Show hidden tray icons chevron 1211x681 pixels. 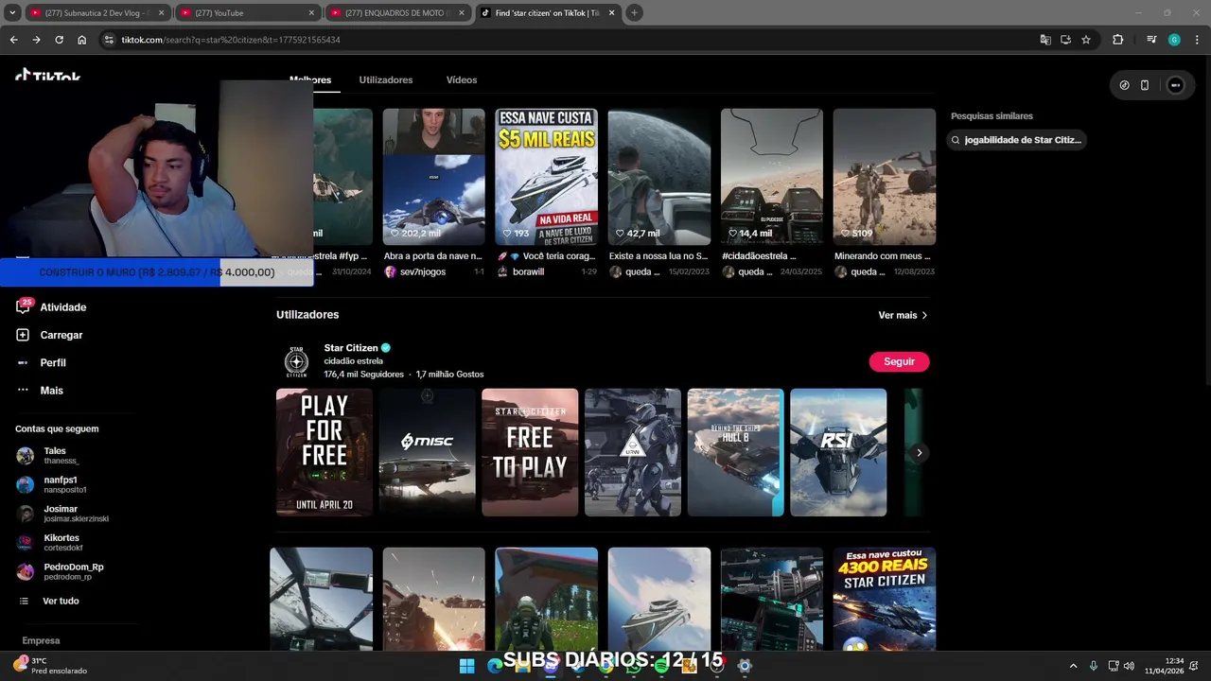pyautogui.click(x=1073, y=666)
